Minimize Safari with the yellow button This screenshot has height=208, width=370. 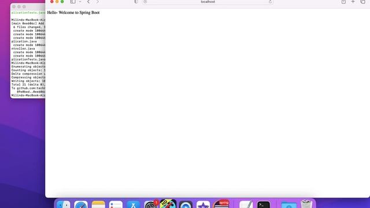[57, 1]
